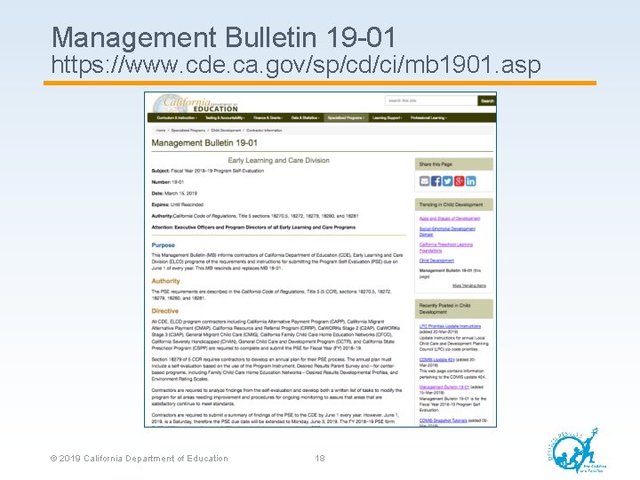The height and width of the screenshot is (480, 640).
Task: Open Finance & Grants dropdown menu
Action: (268, 118)
